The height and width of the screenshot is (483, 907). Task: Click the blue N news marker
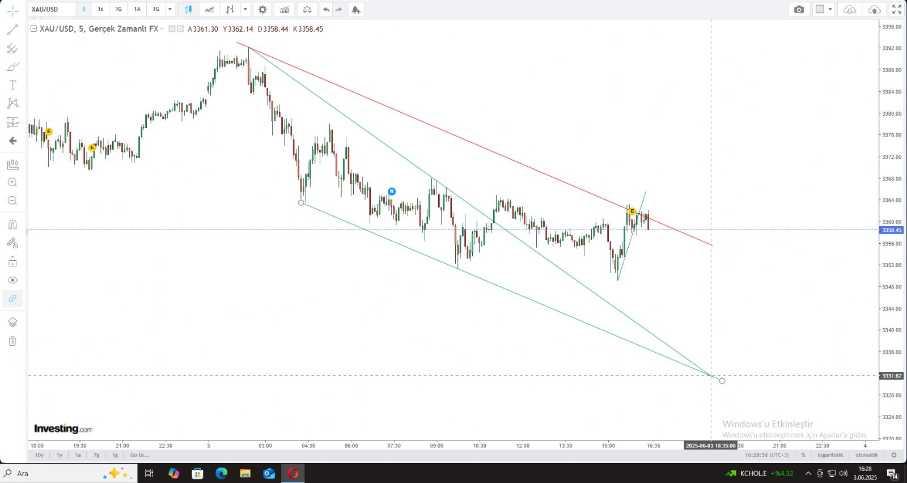(392, 192)
